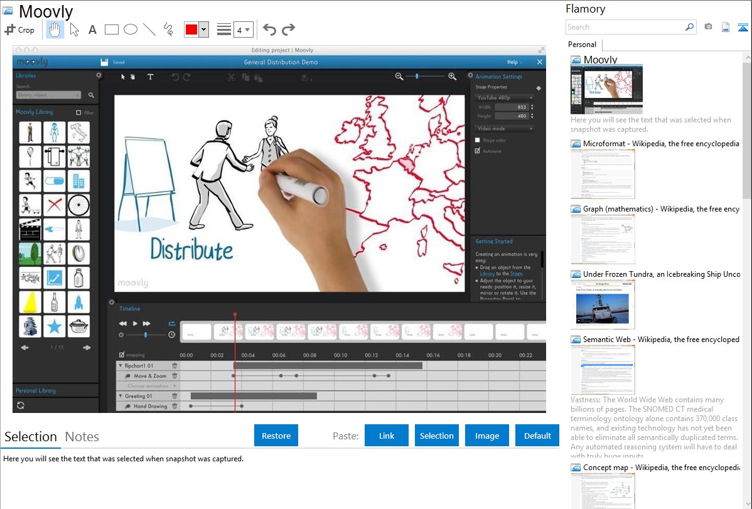This screenshot has width=752, height=509.
Task: Open the Personal tab
Action: [582, 45]
